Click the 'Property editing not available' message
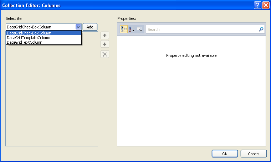 coord(191,55)
